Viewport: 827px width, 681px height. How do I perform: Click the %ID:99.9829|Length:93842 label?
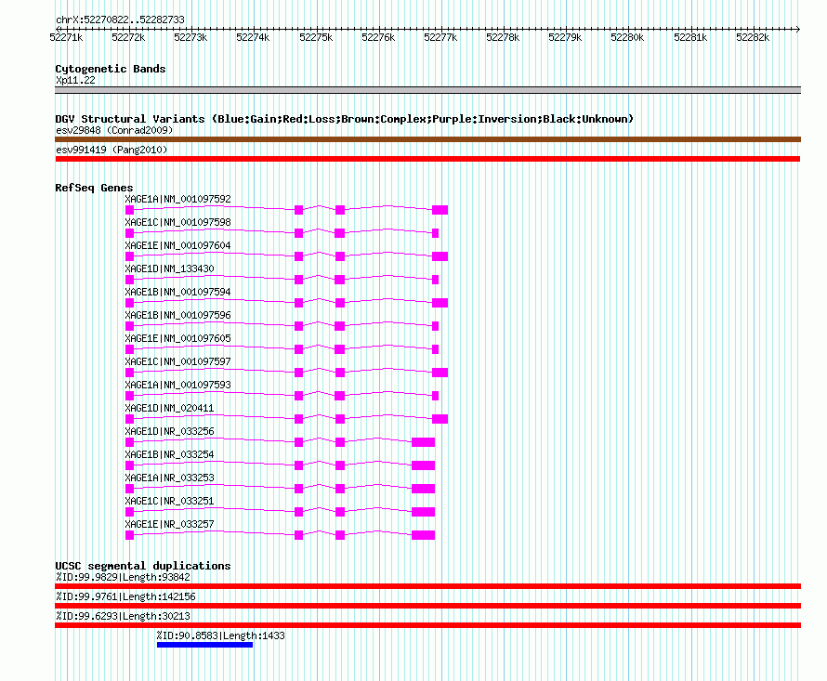(x=123, y=577)
